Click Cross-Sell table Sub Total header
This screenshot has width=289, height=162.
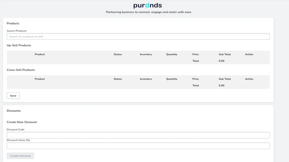[225, 79]
